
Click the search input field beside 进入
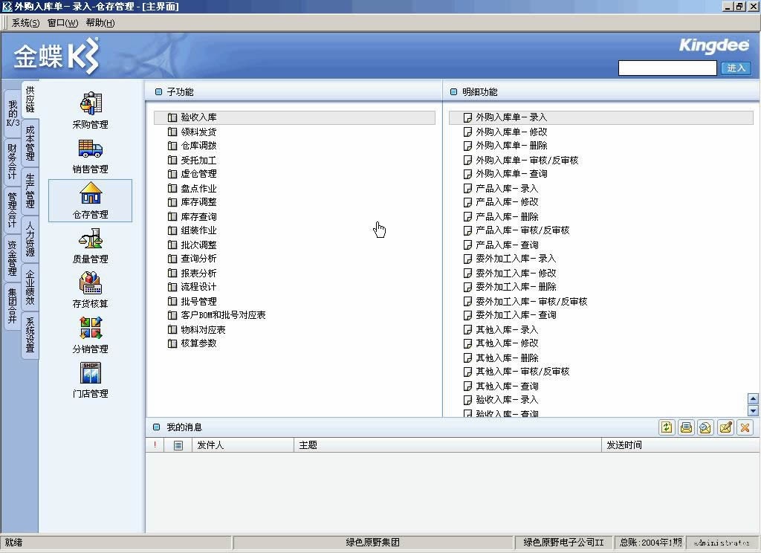click(x=667, y=68)
